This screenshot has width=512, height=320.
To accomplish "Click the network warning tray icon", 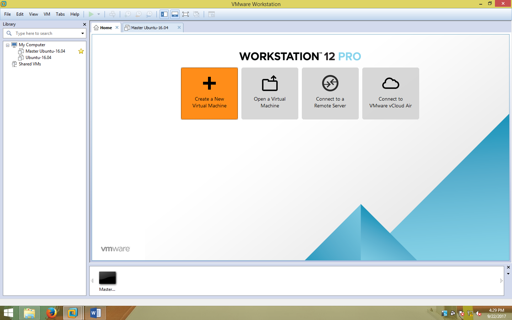I will pyautogui.click(x=470, y=313).
